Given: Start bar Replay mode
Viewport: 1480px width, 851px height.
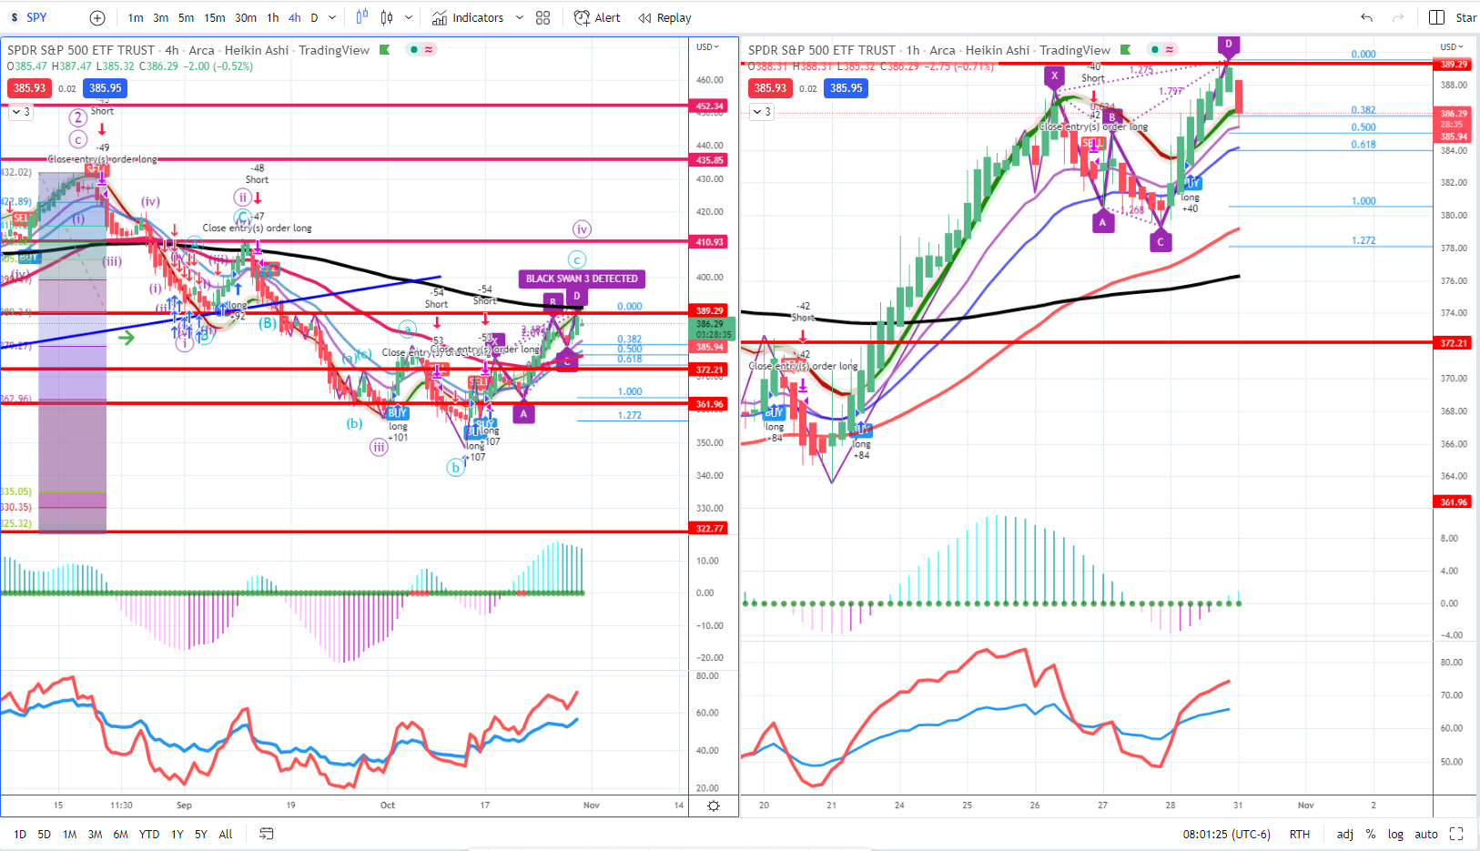Looking at the screenshot, I should (665, 17).
